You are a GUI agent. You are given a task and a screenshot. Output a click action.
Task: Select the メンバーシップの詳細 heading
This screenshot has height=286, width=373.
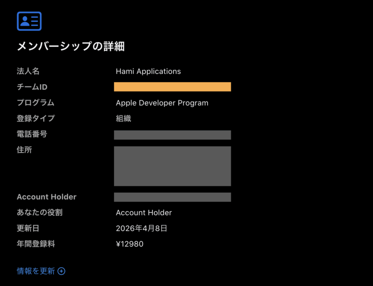pyautogui.click(x=70, y=46)
